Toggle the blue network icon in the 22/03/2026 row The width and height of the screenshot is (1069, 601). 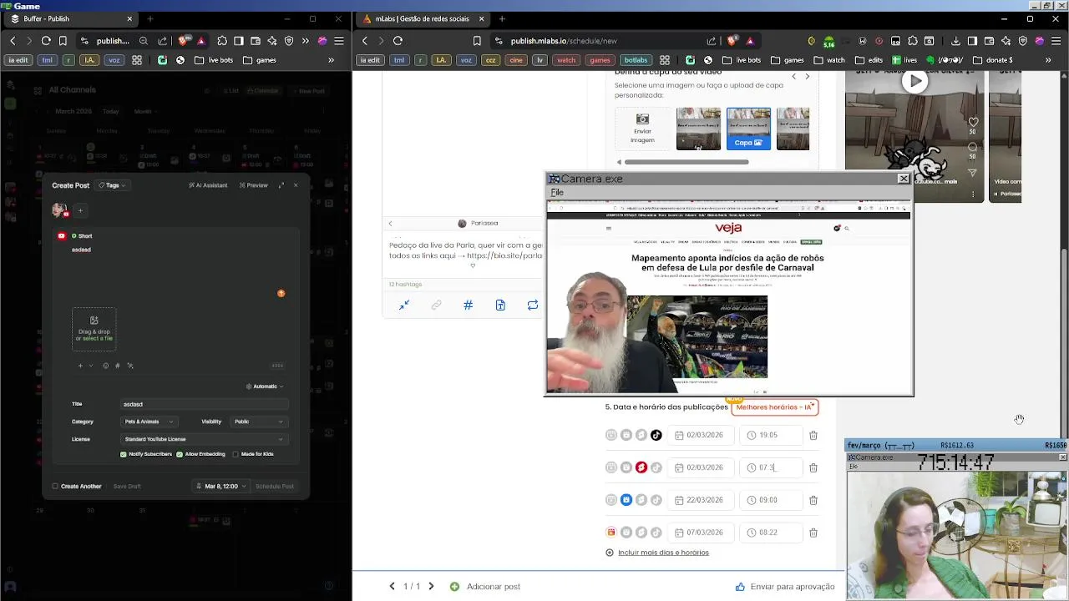[626, 500]
